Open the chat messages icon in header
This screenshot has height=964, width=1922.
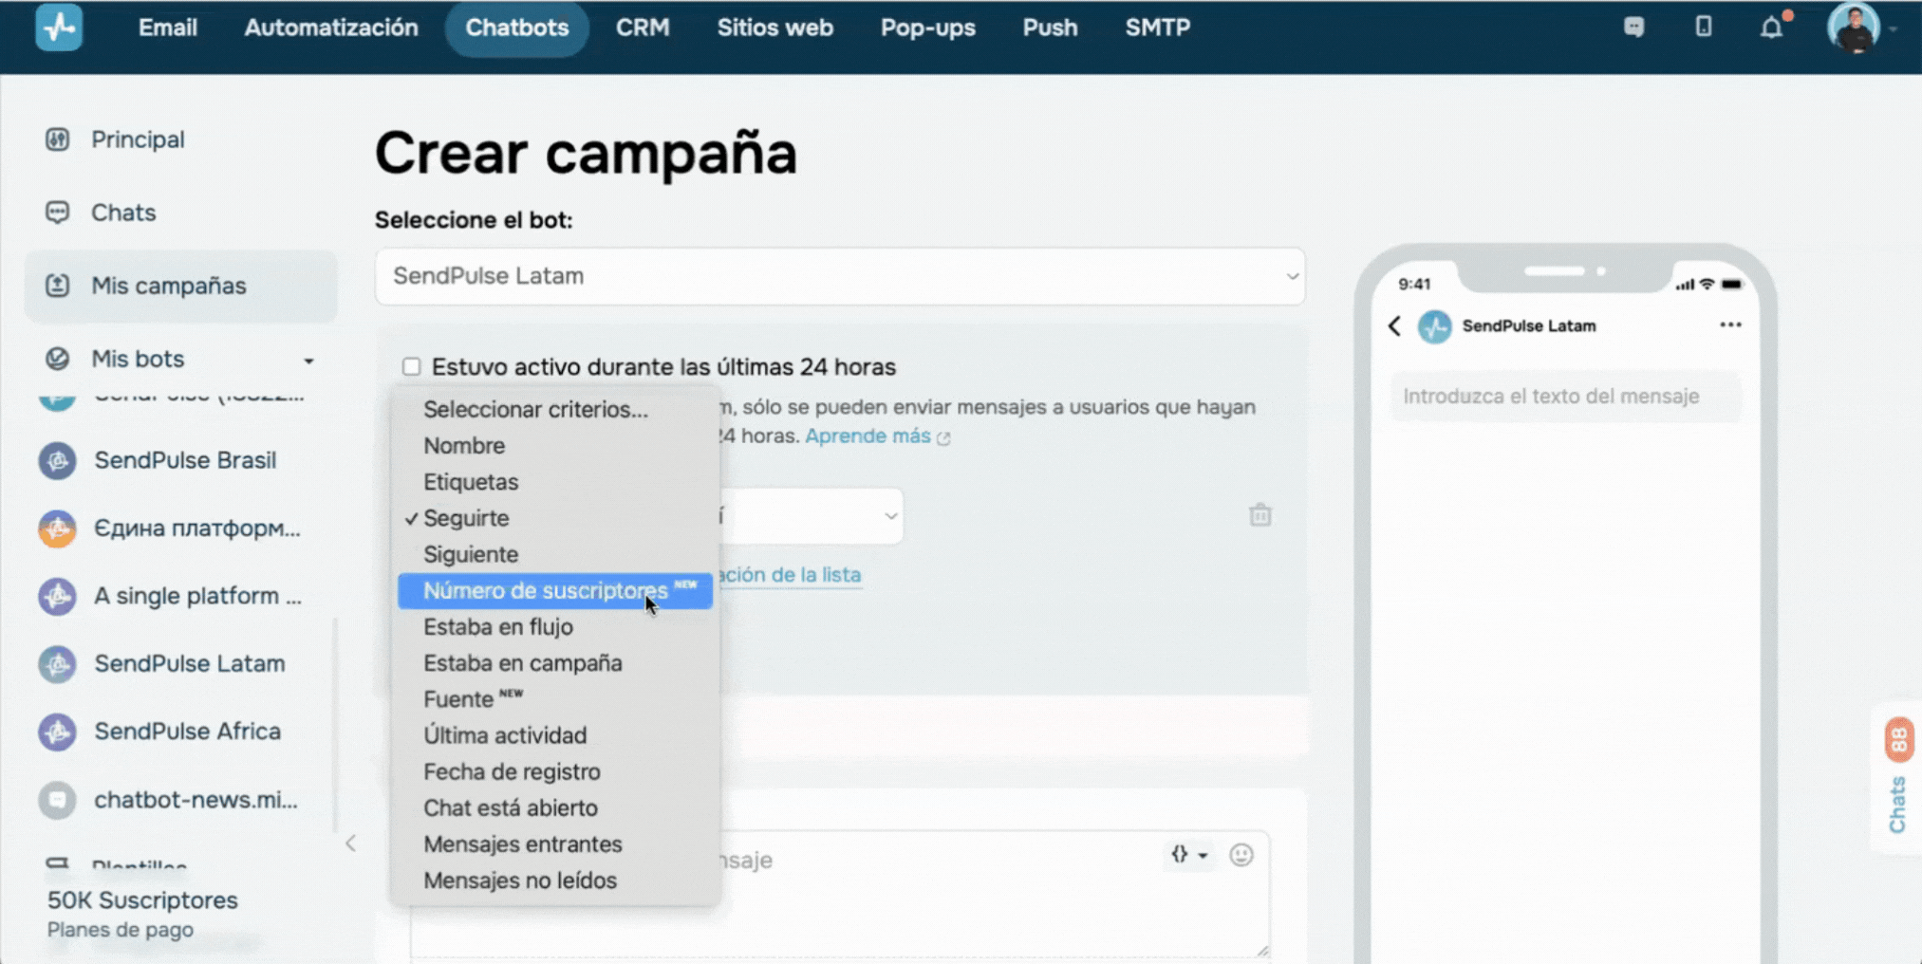click(x=1633, y=28)
